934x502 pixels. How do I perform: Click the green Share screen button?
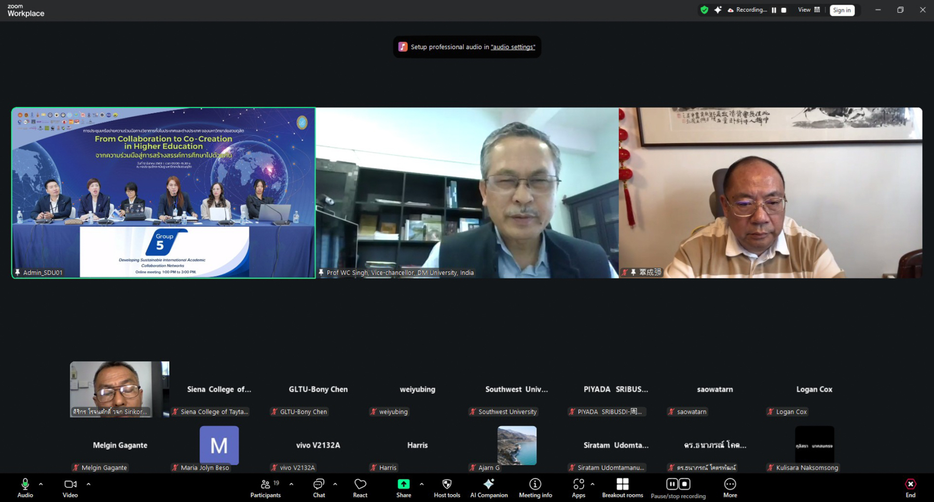403,487
